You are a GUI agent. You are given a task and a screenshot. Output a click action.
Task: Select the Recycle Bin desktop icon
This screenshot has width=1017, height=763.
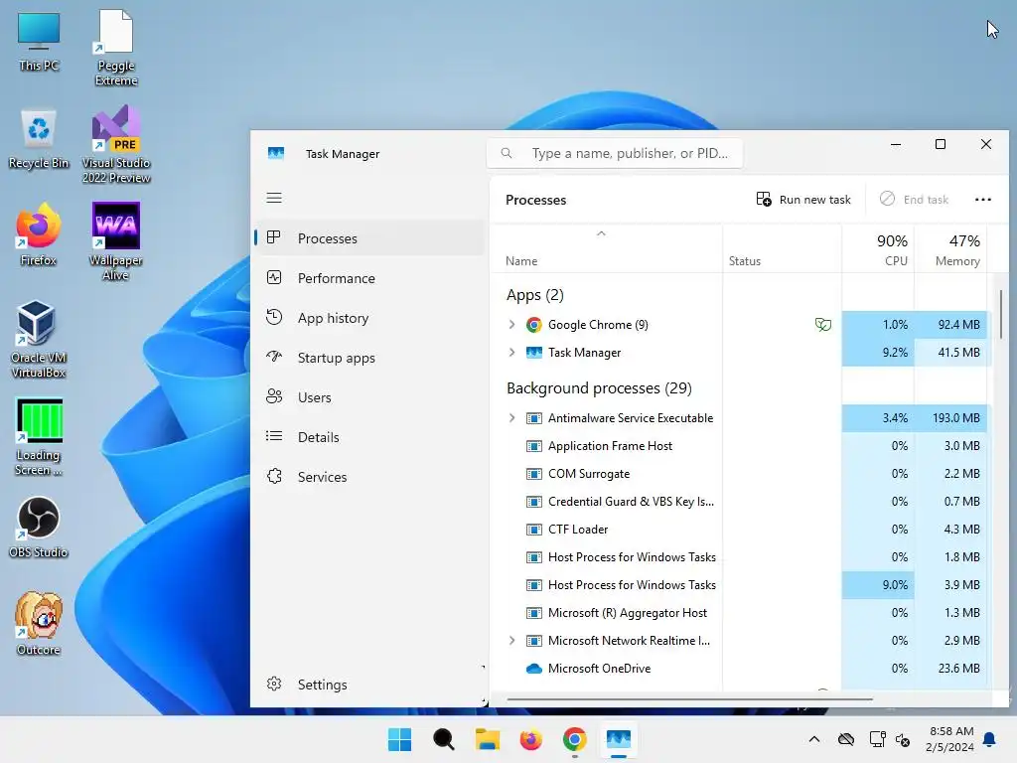pyautogui.click(x=39, y=139)
